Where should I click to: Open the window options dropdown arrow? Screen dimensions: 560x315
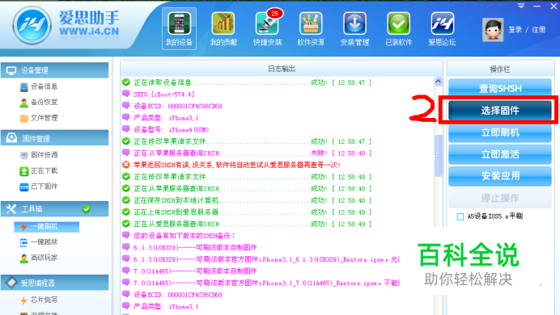click(521, 6)
